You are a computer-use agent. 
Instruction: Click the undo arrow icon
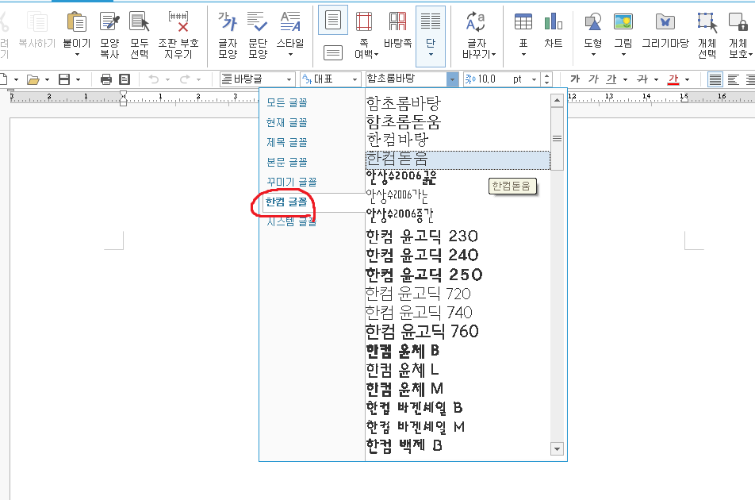tap(154, 79)
